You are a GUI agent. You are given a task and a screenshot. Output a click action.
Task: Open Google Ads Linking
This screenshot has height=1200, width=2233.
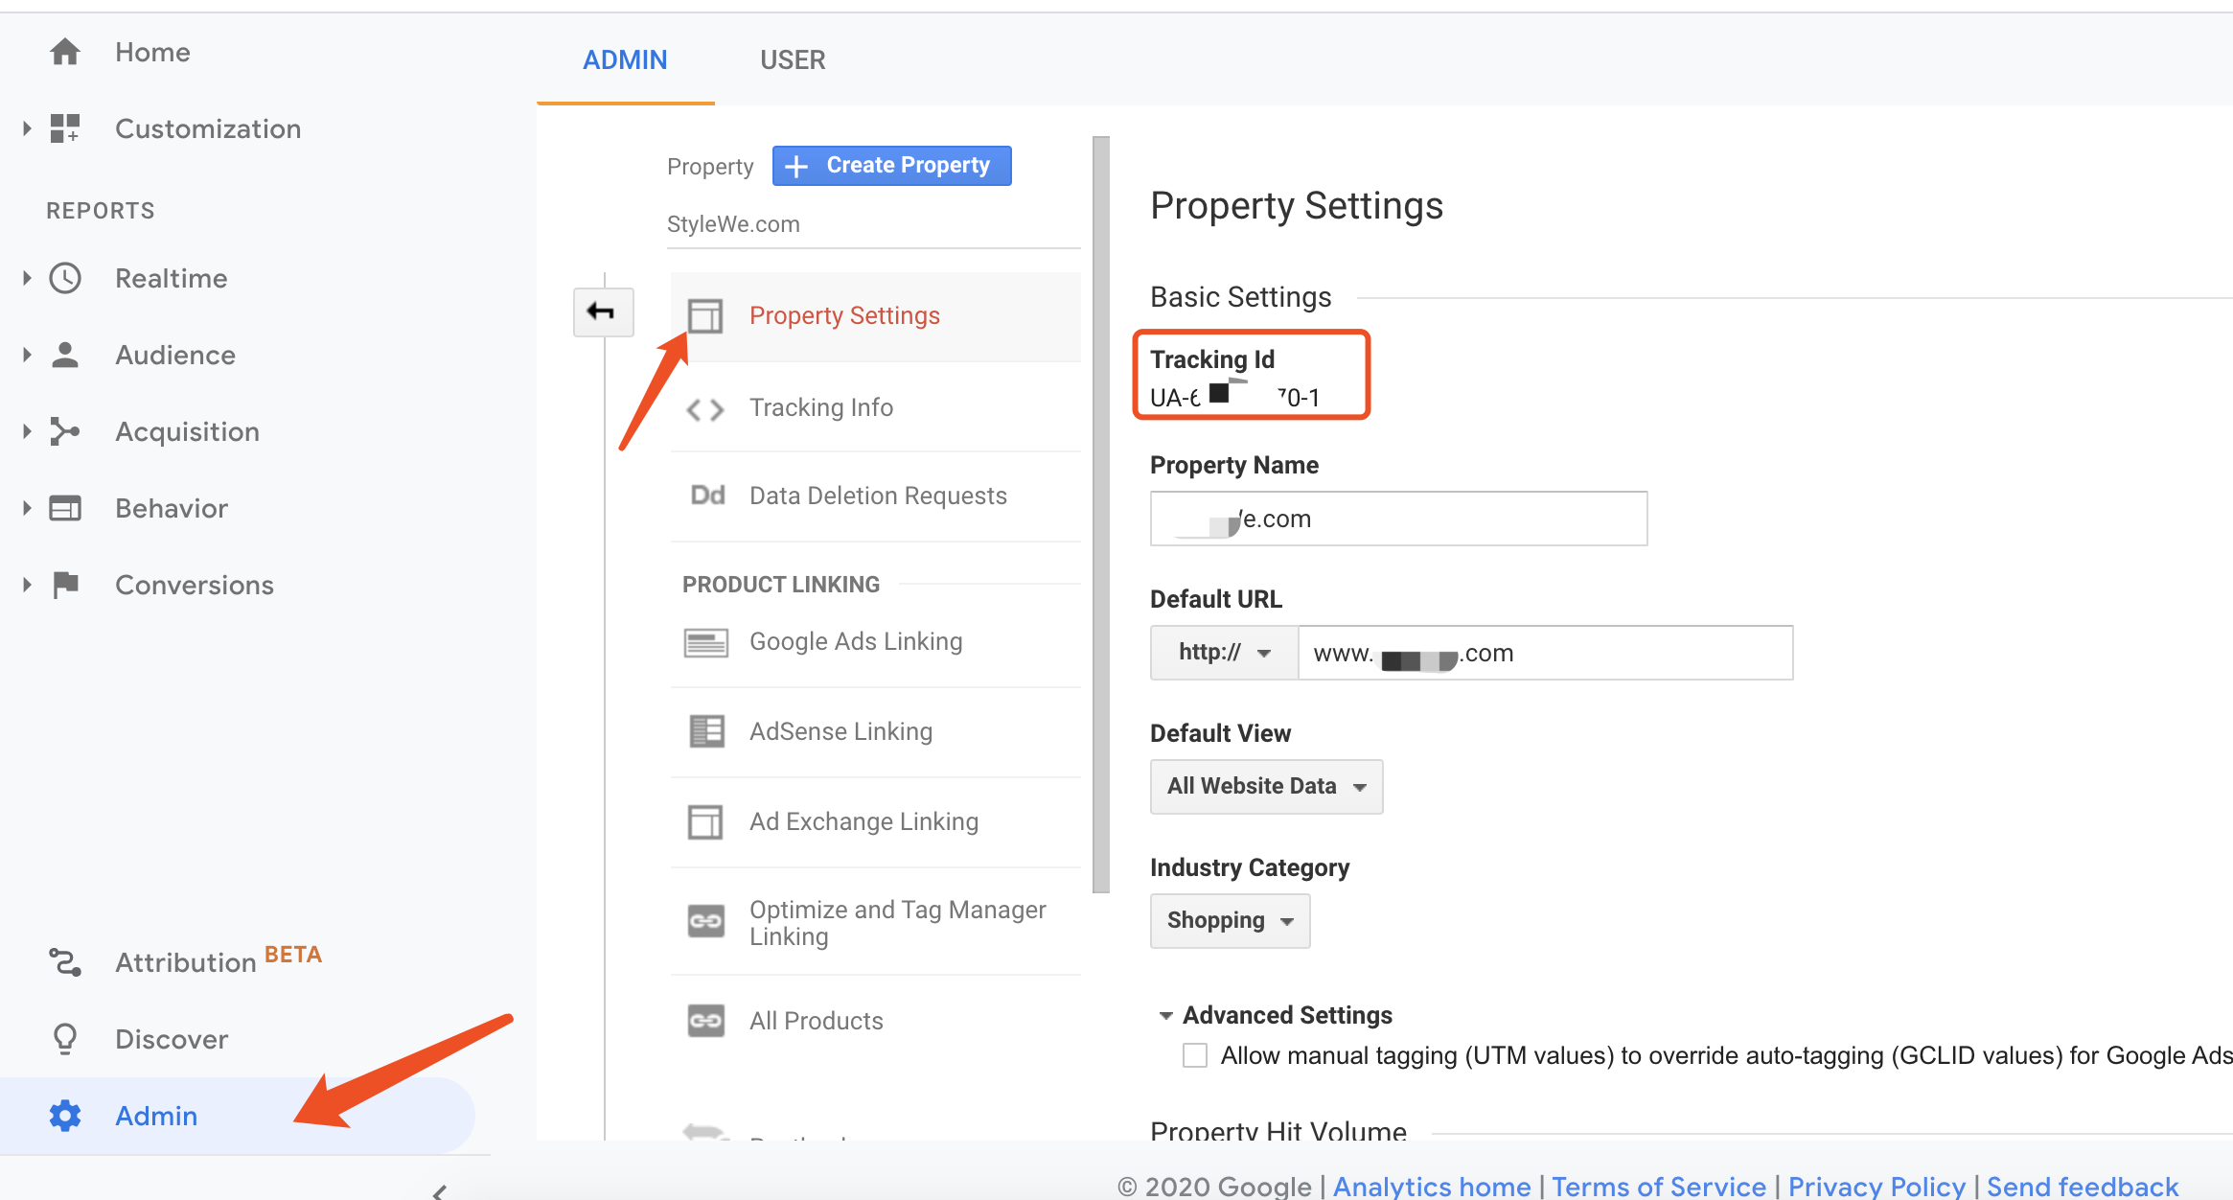pos(856,641)
